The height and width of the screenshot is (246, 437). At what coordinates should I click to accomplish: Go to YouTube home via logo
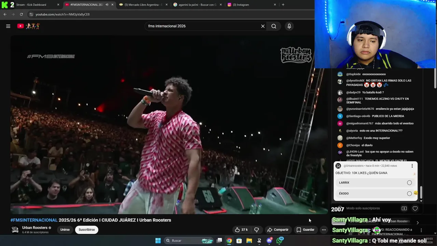(28, 26)
